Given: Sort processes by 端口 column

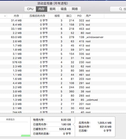Looking at the screenshot, I should coord(69,16).
